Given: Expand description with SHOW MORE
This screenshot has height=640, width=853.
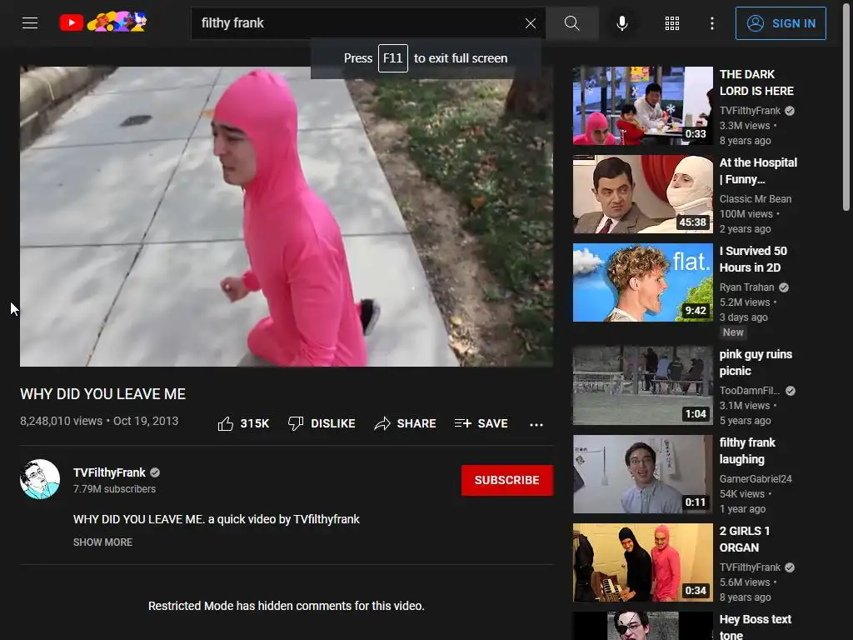Looking at the screenshot, I should tap(102, 542).
